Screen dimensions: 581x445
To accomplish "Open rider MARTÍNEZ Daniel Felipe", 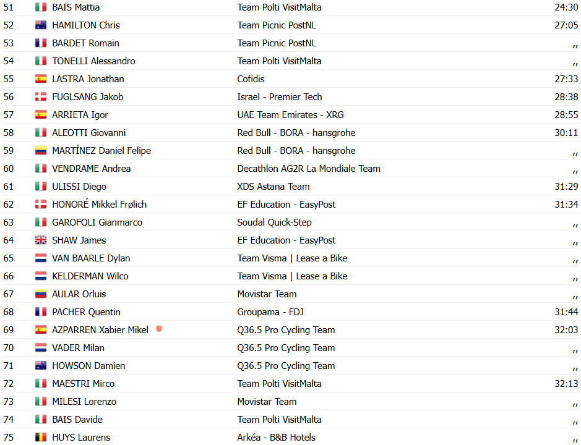I will pyautogui.click(x=101, y=150).
